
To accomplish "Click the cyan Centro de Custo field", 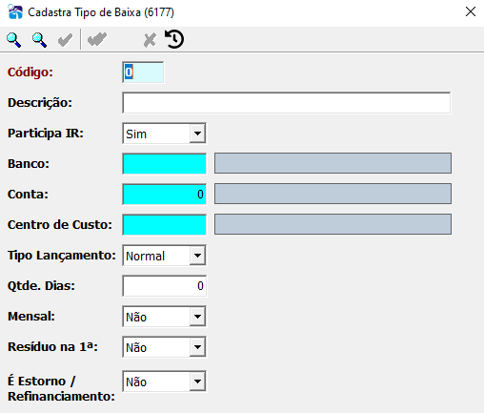I will (165, 225).
